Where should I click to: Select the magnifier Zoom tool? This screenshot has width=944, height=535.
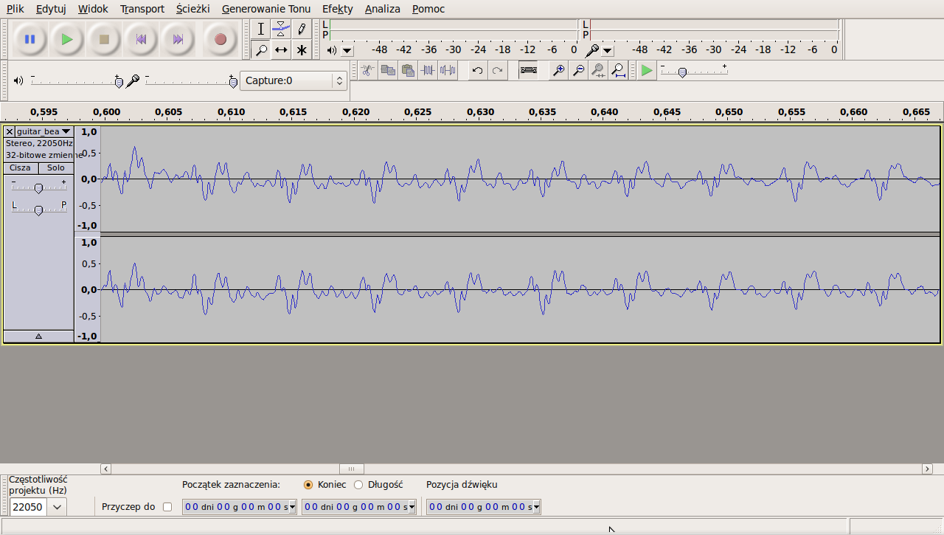click(260, 50)
